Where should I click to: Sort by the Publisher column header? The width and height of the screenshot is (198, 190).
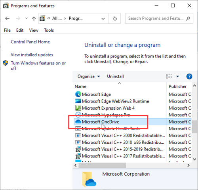point(178,86)
